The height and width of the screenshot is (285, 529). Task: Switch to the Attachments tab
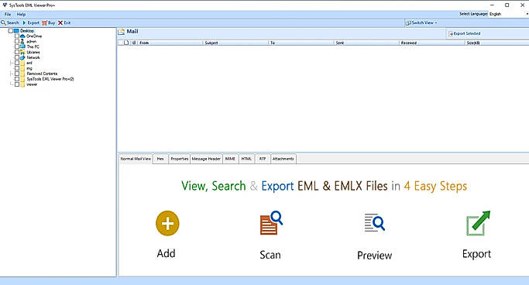(283, 159)
